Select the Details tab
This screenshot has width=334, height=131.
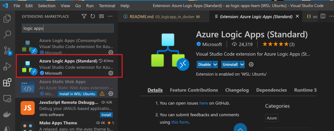[x=155, y=90]
